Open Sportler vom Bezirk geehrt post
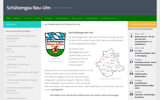This screenshot has height=100, width=160. (x=17, y=98)
